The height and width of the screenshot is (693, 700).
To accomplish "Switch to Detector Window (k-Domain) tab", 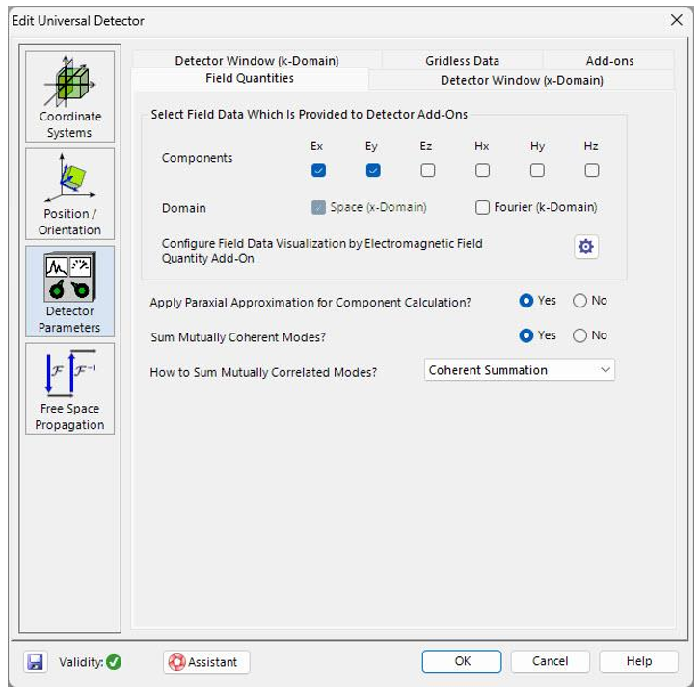I will point(256,61).
